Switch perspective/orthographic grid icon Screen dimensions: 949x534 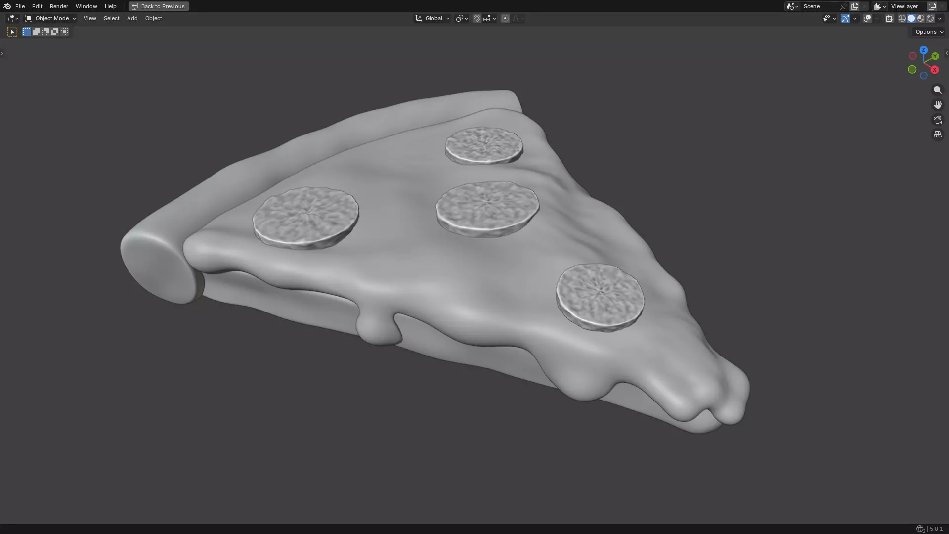937,134
